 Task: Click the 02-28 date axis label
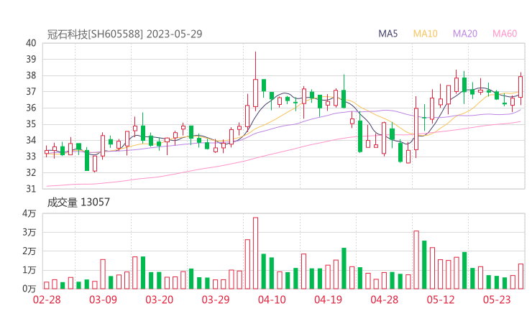pyautogui.click(x=47, y=299)
